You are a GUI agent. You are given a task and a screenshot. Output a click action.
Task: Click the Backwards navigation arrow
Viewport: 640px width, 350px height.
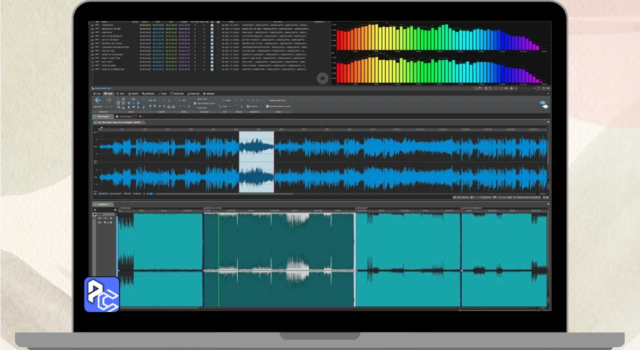pos(98,100)
